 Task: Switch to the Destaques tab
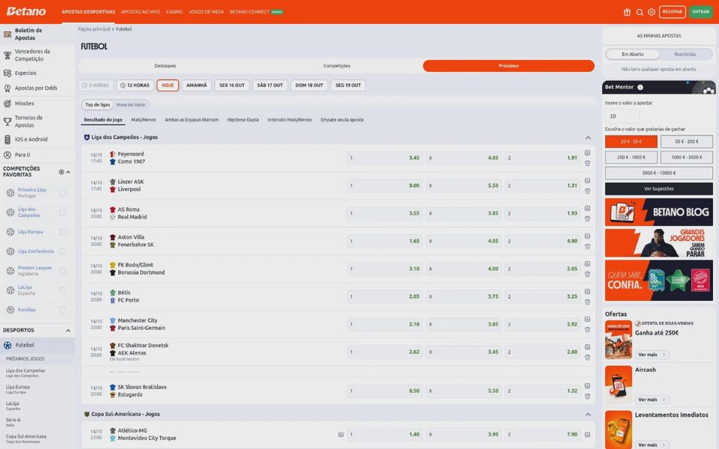(165, 66)
